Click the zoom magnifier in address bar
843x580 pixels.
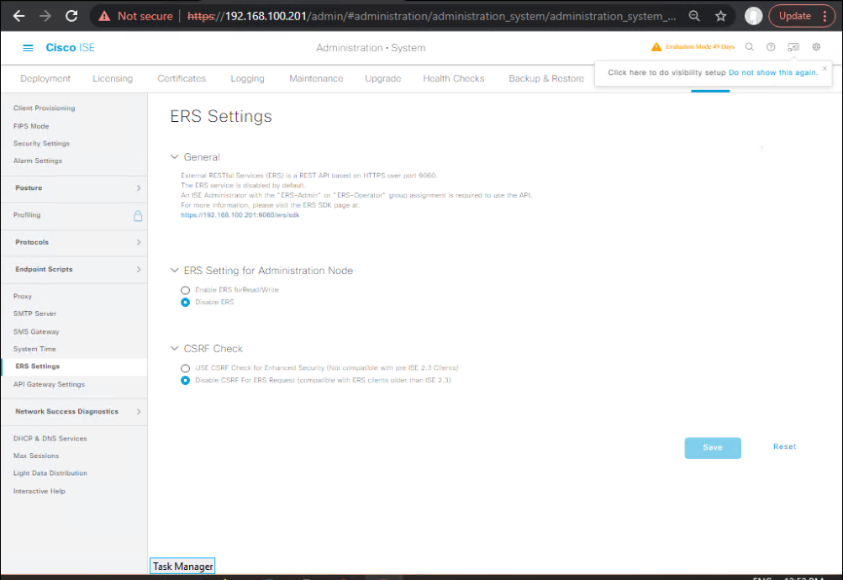click(x=694, y=16)
